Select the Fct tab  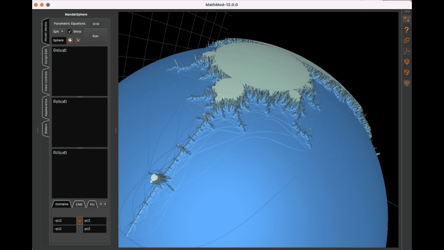[92, 204]
